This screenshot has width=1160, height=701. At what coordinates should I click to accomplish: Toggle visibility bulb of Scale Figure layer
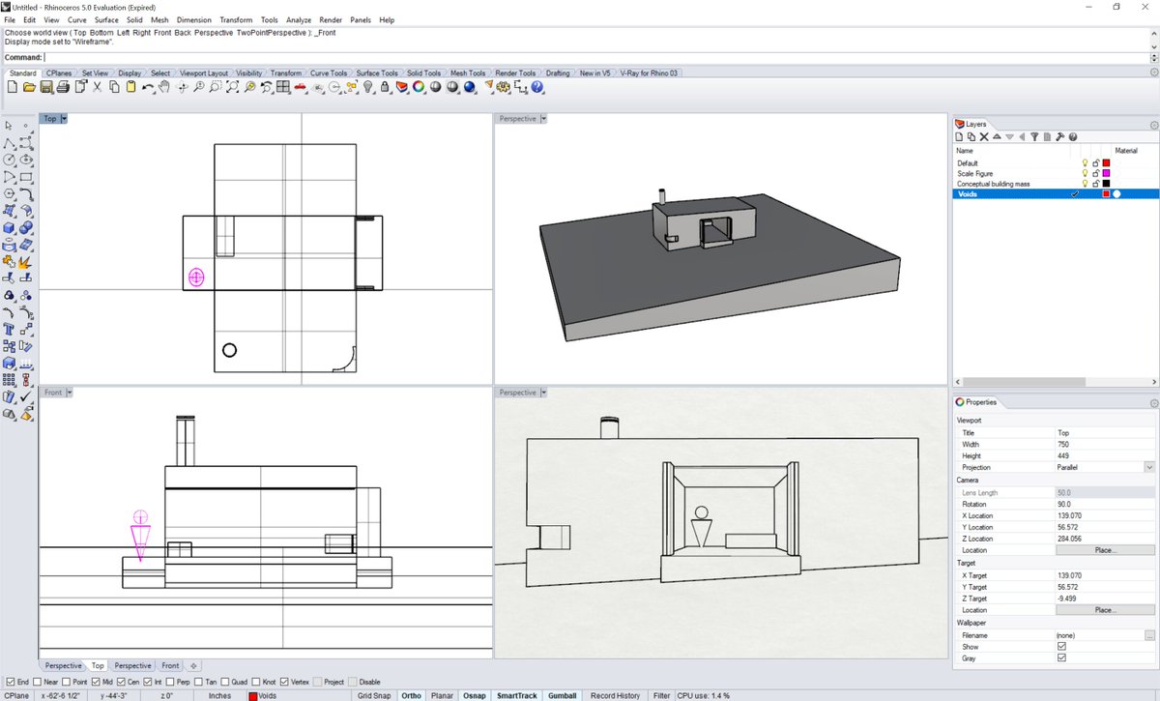(x=1085, y=173)
